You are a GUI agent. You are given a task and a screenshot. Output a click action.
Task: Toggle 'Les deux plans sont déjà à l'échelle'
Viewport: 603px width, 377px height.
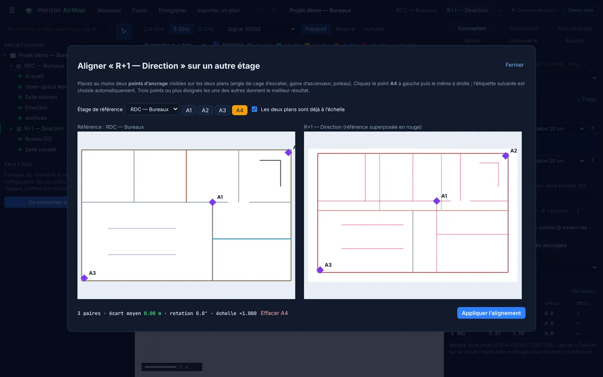point(254,109)
